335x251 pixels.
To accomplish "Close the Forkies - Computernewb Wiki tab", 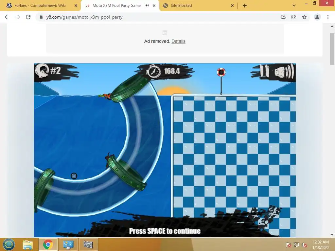I will [x=76, y=6].
